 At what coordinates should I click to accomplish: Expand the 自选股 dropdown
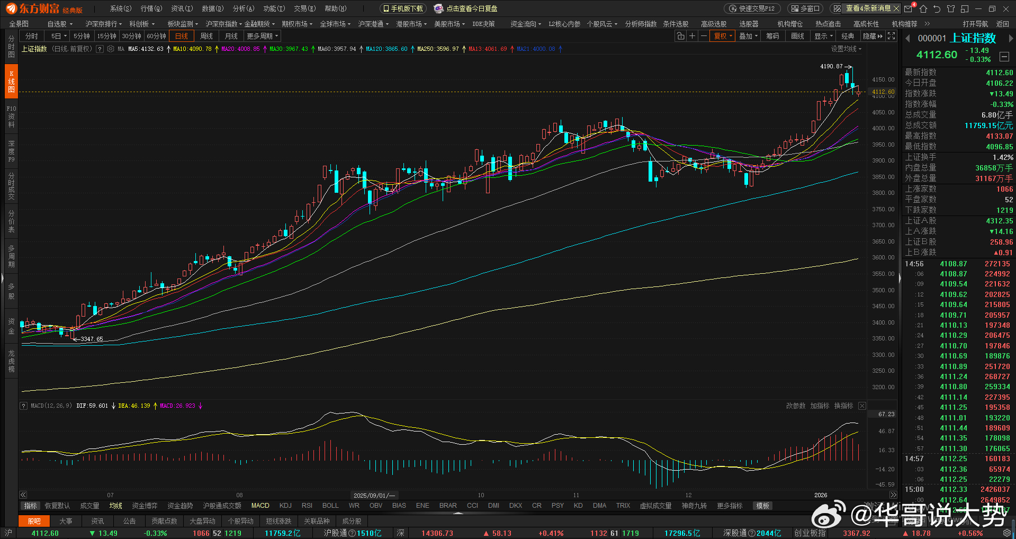[60, 24]
